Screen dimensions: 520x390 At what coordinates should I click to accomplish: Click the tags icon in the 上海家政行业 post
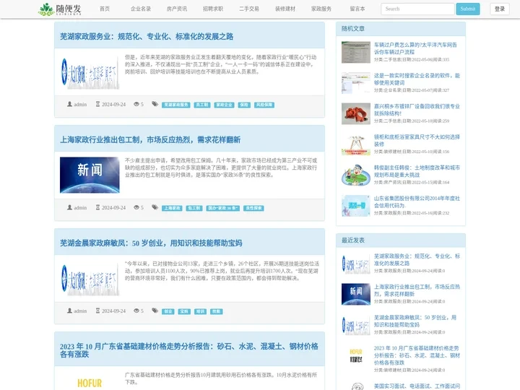click(155, 207)
